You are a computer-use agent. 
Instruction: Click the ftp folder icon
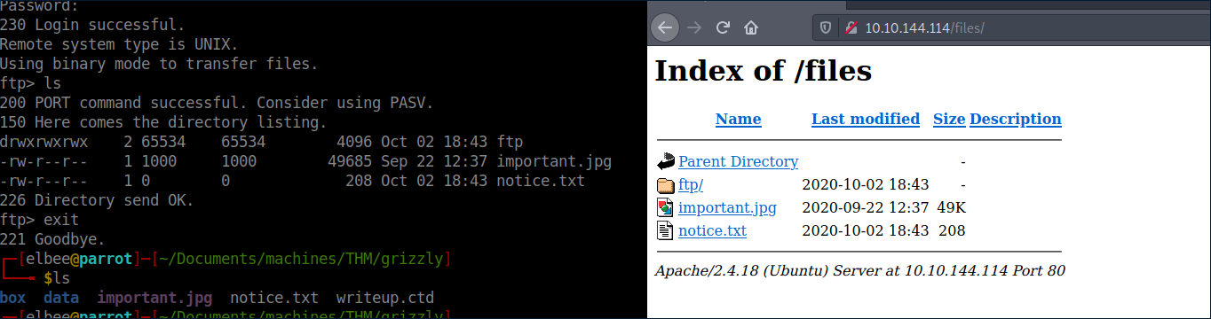666,184
